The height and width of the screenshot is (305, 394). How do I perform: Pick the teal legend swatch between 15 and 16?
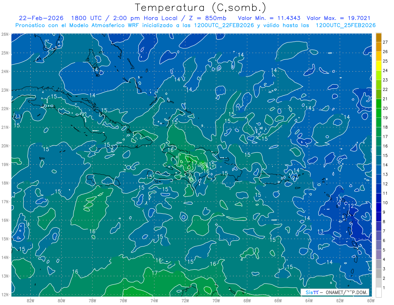(x=379, y=151)
